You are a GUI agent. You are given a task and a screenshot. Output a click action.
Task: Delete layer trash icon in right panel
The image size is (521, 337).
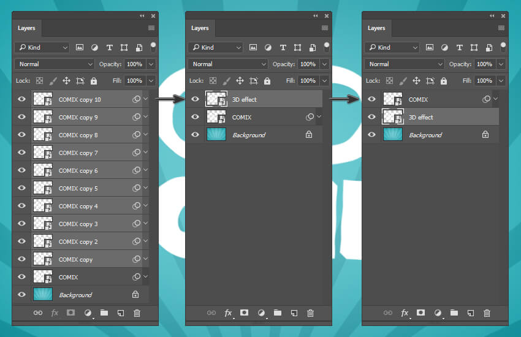coord(487,313)
